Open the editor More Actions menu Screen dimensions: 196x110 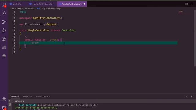(x=192, y=4)
